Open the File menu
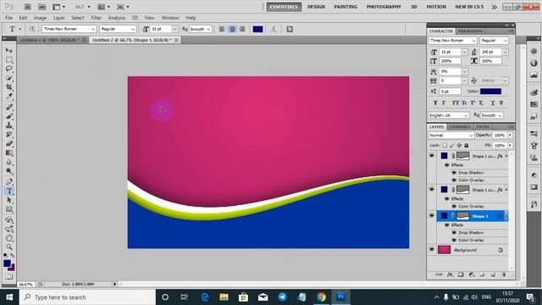Viewport: 542px width, 305px height. point(8,18)
